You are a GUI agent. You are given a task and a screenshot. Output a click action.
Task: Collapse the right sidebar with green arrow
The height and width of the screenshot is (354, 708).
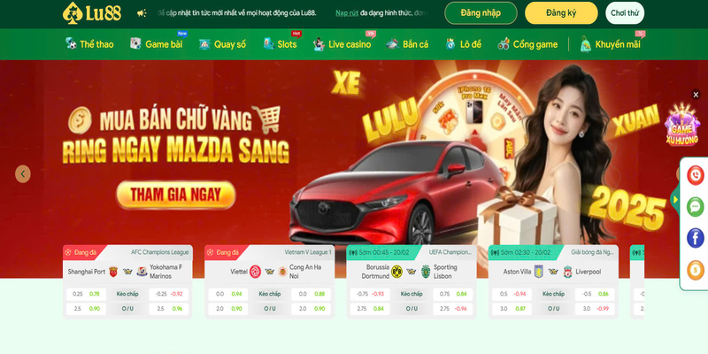(675, 200)
